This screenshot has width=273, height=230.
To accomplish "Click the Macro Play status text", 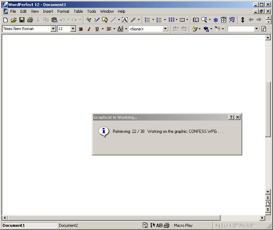I will coord(183,226).
